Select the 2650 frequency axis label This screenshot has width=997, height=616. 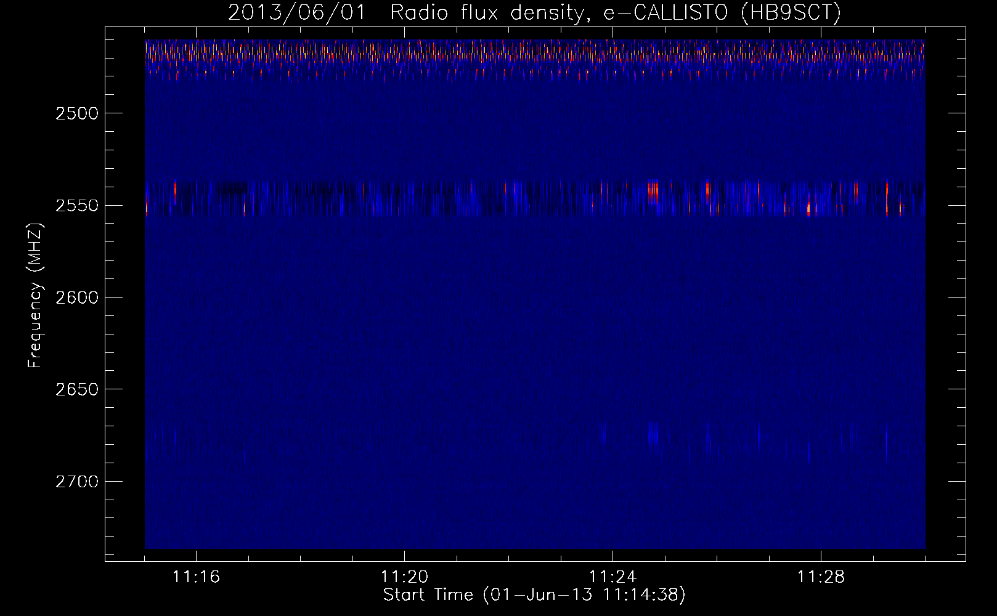pos(76,389)
